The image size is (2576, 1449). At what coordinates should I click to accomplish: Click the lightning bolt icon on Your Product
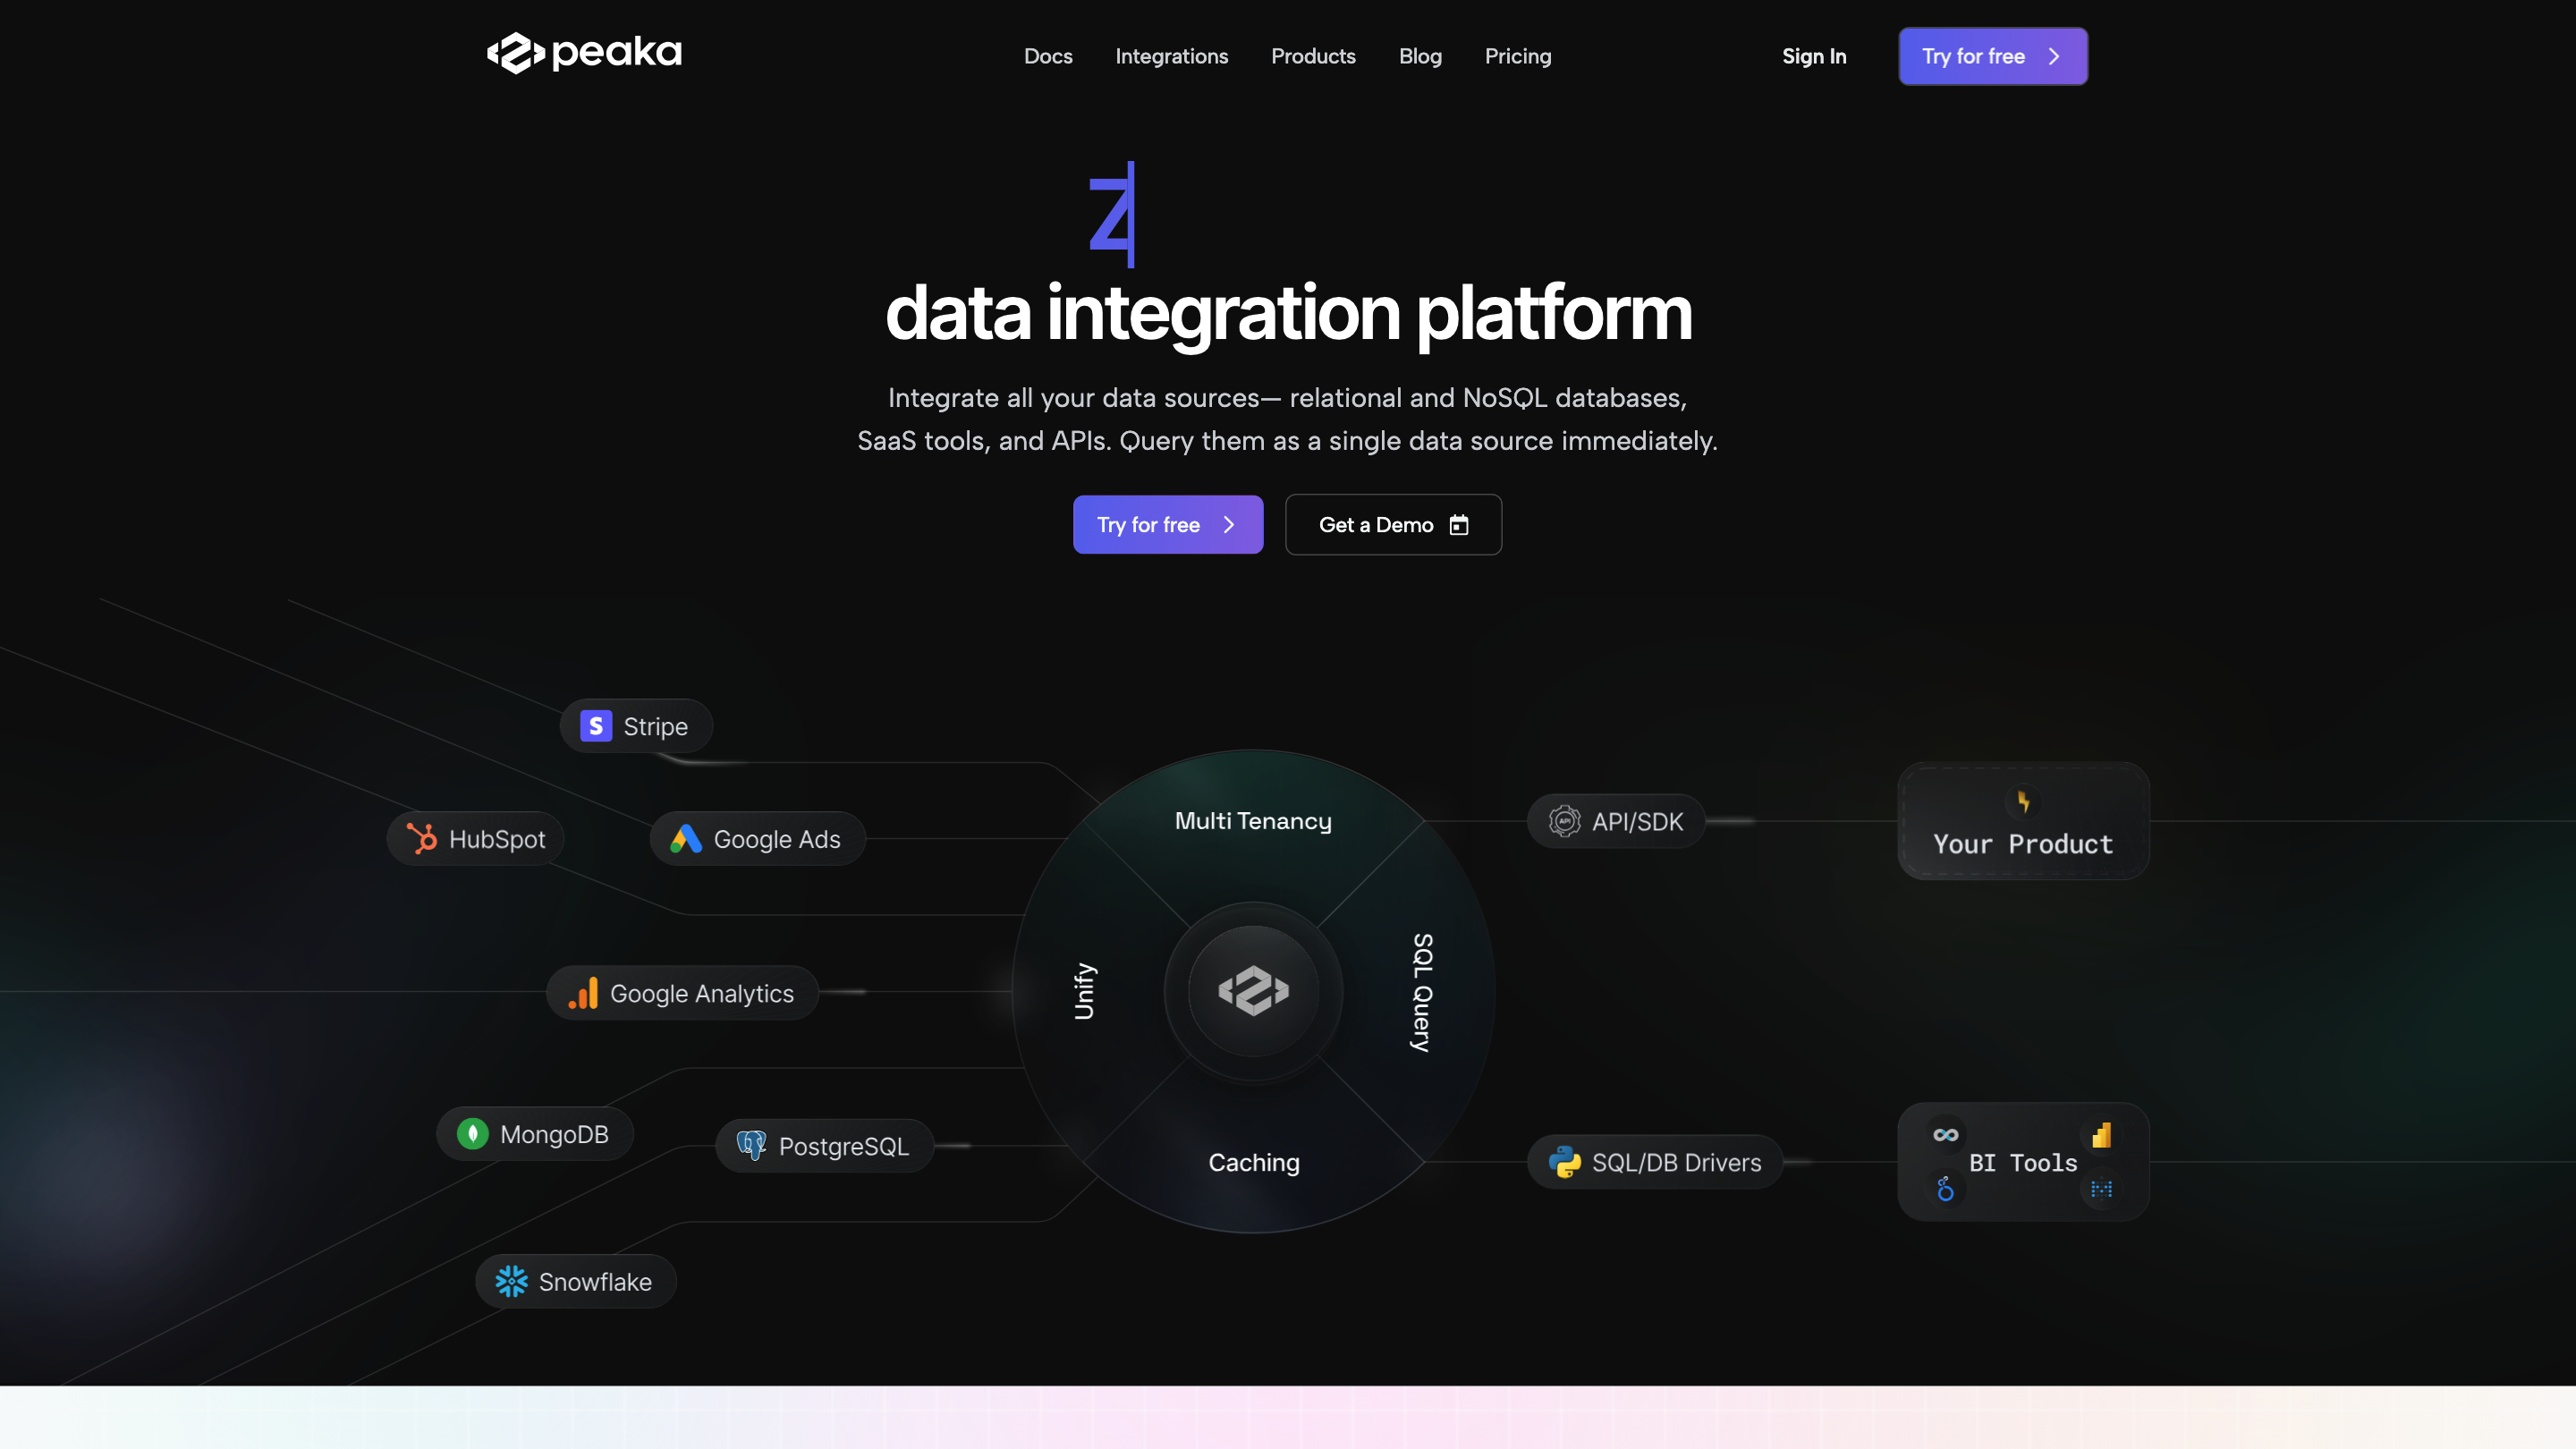(2023, 802)
